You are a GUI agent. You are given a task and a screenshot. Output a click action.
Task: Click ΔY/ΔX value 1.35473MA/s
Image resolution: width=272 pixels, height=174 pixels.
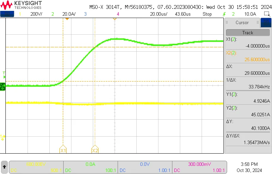coord(257,142)
